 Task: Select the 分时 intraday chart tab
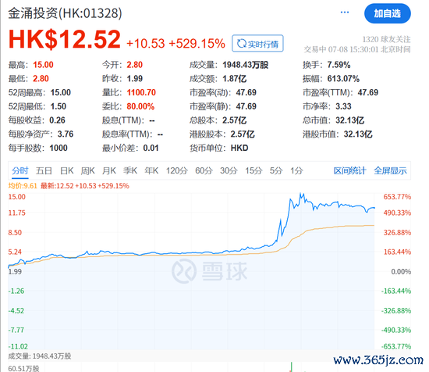(x=20, y=170)
